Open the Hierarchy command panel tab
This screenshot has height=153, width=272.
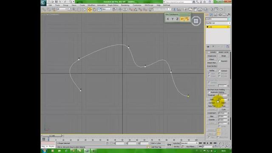pyautogui.click(x=215, y=15)
